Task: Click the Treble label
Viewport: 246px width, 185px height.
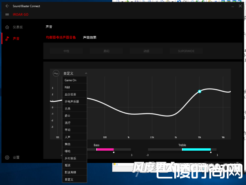Action: (182, 145)
